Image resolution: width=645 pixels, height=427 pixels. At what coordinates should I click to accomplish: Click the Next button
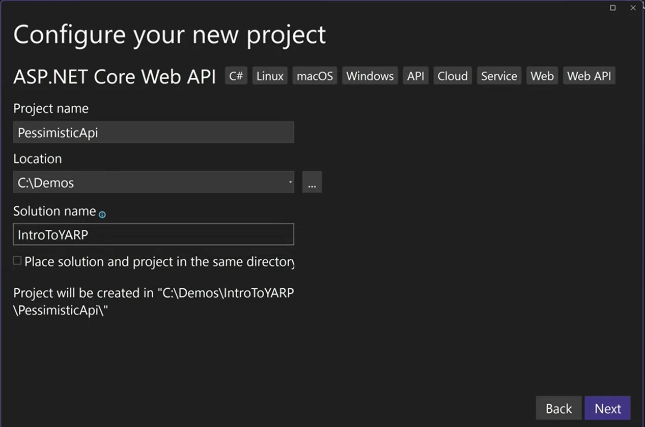(x=608, y=408)
